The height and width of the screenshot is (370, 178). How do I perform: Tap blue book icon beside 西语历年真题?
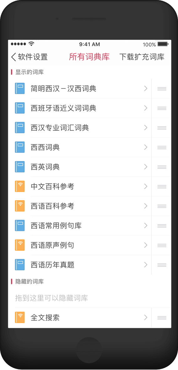pyautogui.click(x=20, y=265)
